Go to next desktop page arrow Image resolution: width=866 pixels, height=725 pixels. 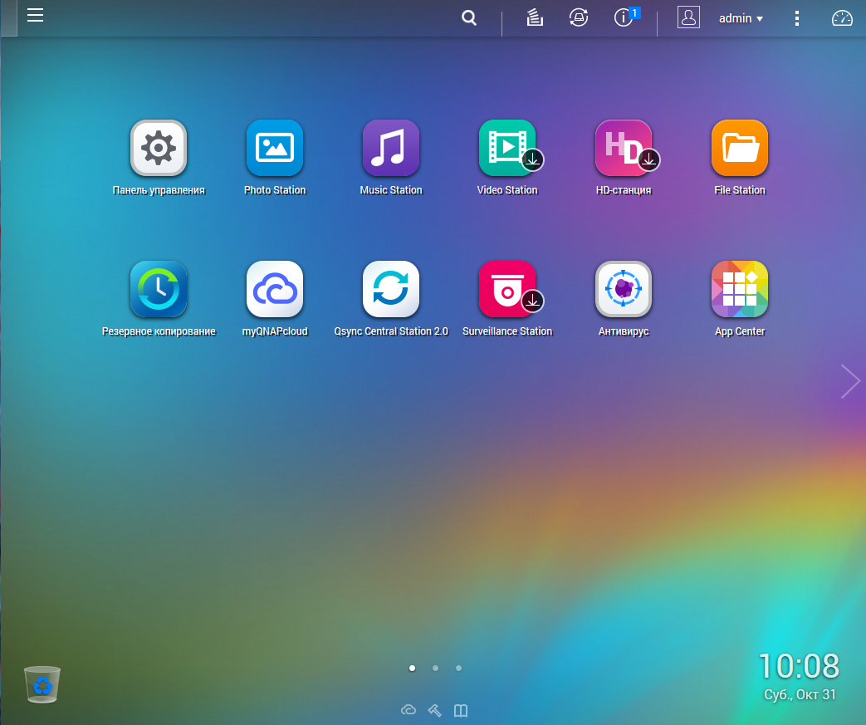tap(849, 381)
